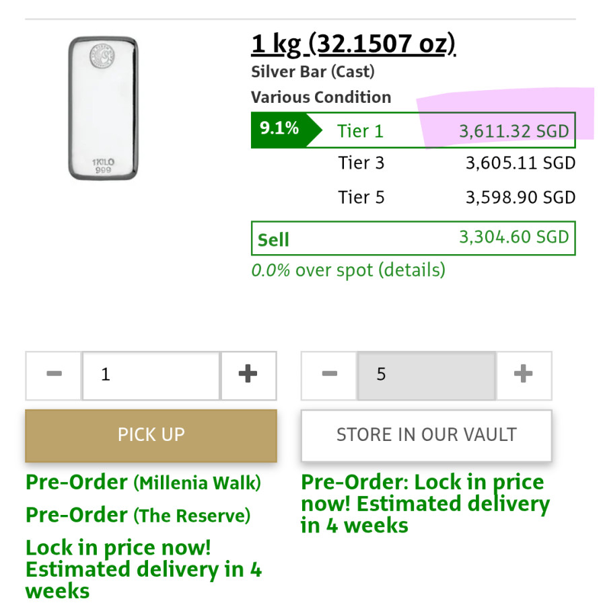
Task: Click the plus icon beside pick-up quantity
Action: [248, 374]
